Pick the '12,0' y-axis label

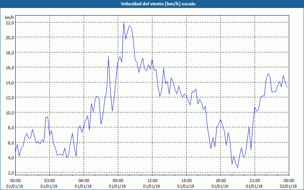click(10, 98)
